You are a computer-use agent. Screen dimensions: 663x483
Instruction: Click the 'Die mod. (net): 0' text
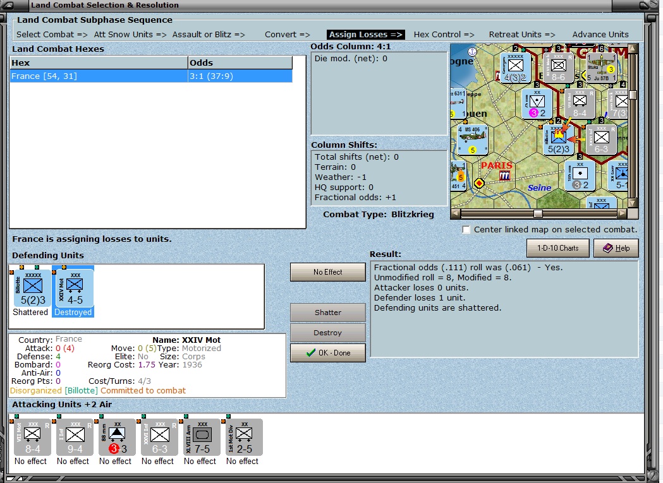(351, 59)
